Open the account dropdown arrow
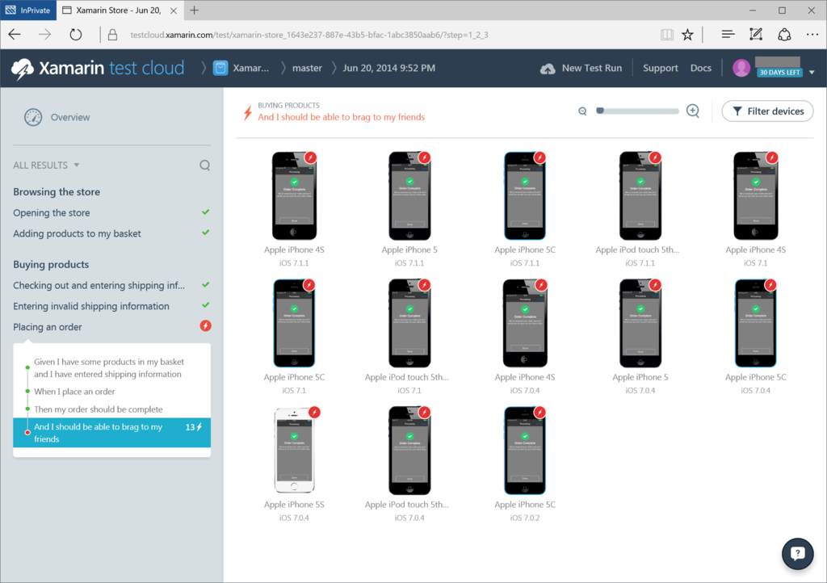This screenshot has height=583, width=827. point(812,72)
